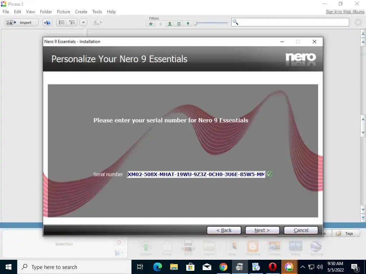Click the green serial-valid checkmark icon
The width and height of the screenshot is (366, 274).
pos(269,174)
